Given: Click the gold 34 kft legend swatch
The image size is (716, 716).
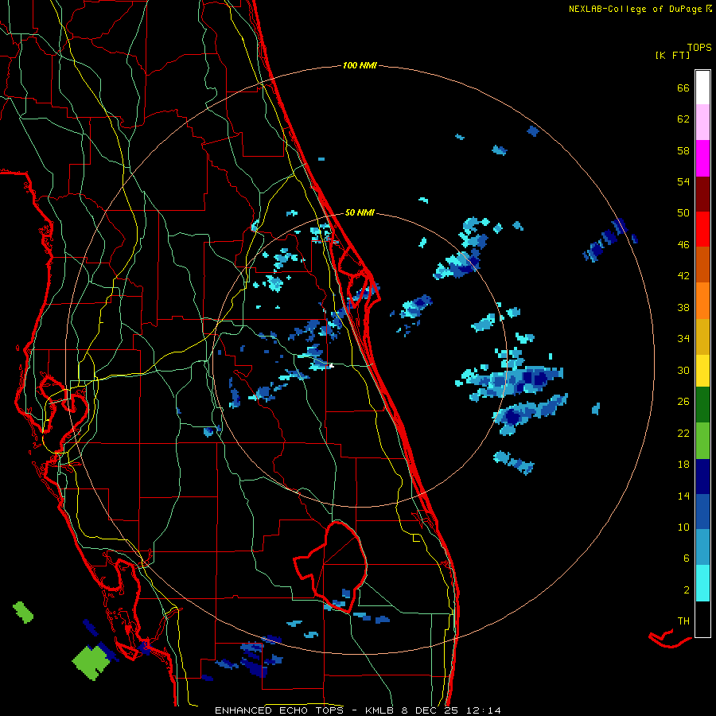Looking at the screenshot, I should tap(702, 337).
